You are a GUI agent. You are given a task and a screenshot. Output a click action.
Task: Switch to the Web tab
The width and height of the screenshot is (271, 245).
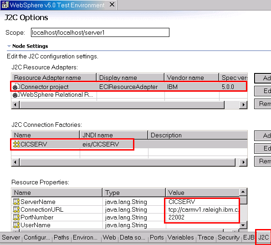pyautogui.click(x=109, y=237)
